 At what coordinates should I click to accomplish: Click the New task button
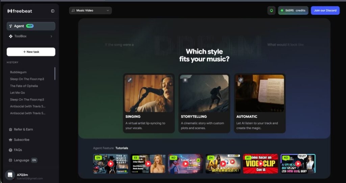click(x=31, y=52)
